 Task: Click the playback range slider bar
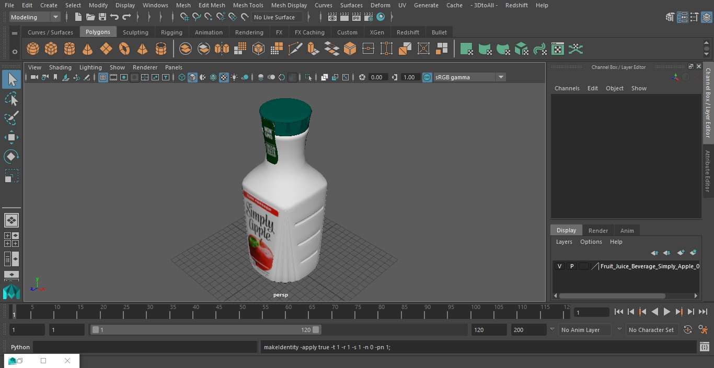tap(205, 330)
